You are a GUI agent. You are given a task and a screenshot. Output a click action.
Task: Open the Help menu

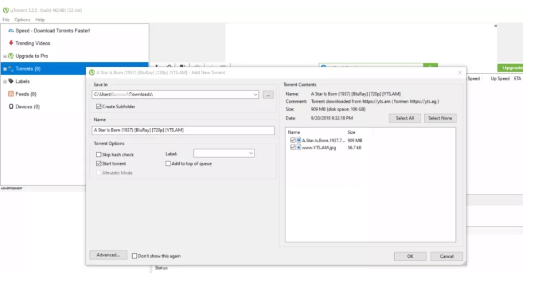point(40,20)
